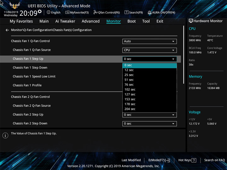Collapse Chassis Fan 1 Step Up dropdown
The width and height of the screenshot is (227, 170).
tap(149, 59)
